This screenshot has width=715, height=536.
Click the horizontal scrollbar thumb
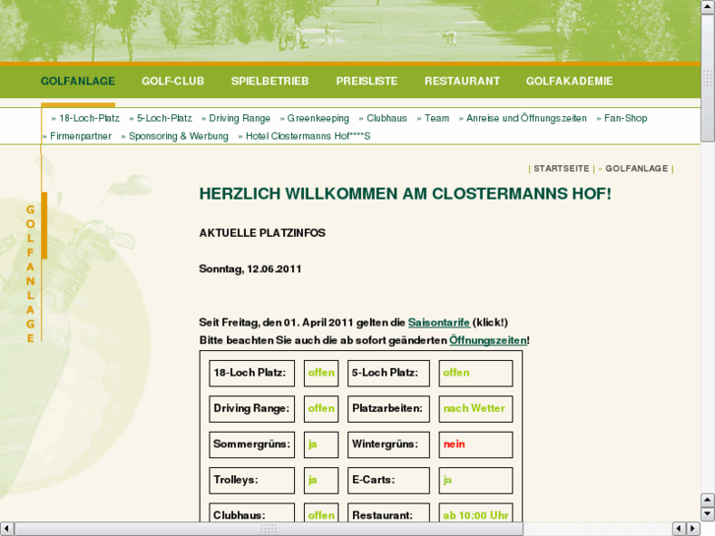pyautogui.click(x=268, y=529)
